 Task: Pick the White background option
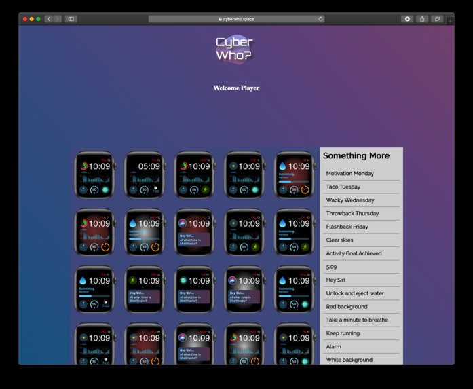point(361,359)
